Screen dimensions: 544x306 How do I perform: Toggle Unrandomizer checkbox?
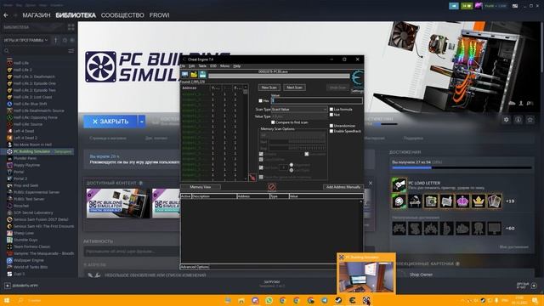331,126
